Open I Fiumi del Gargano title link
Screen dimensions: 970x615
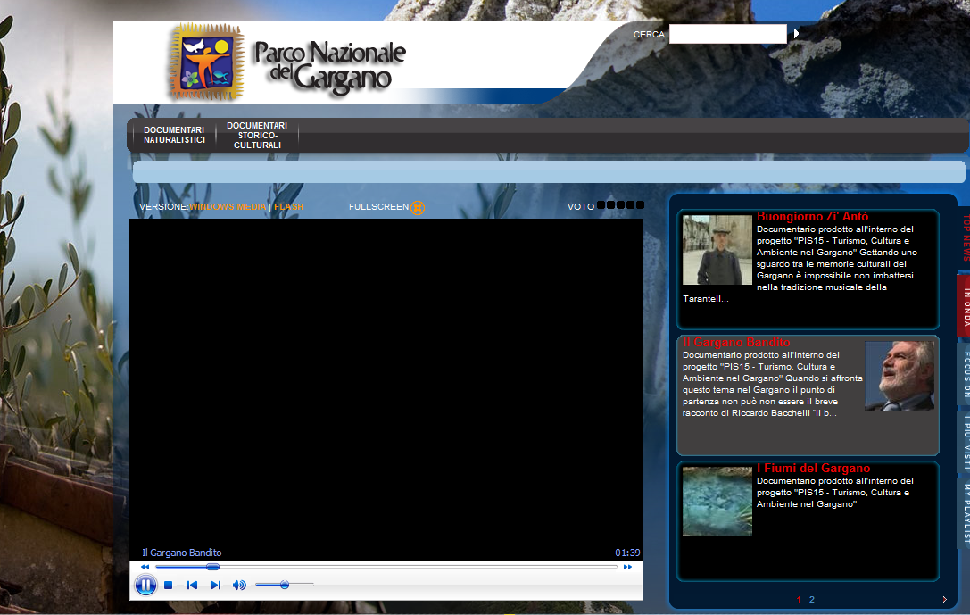coord(813,469)
